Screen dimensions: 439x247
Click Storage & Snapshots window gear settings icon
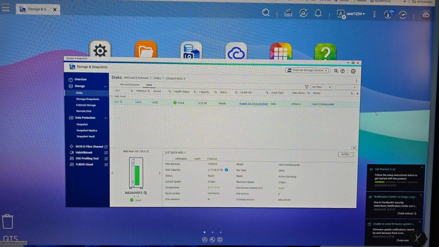353,71
